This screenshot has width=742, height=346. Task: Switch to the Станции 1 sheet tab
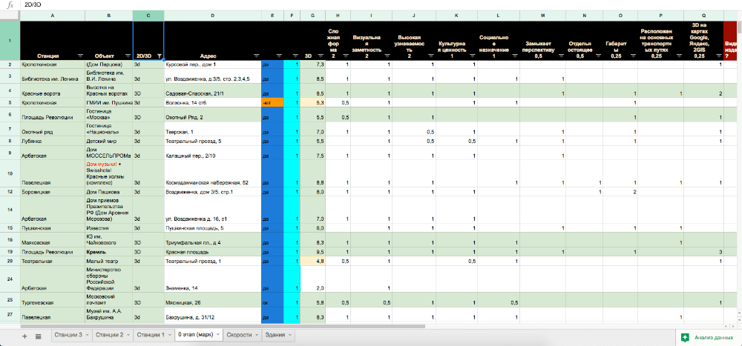[151, 336]
